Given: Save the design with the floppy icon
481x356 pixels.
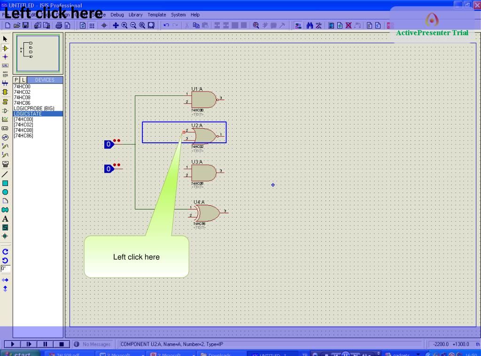Looking at the screenshot, I should (26, 25).
